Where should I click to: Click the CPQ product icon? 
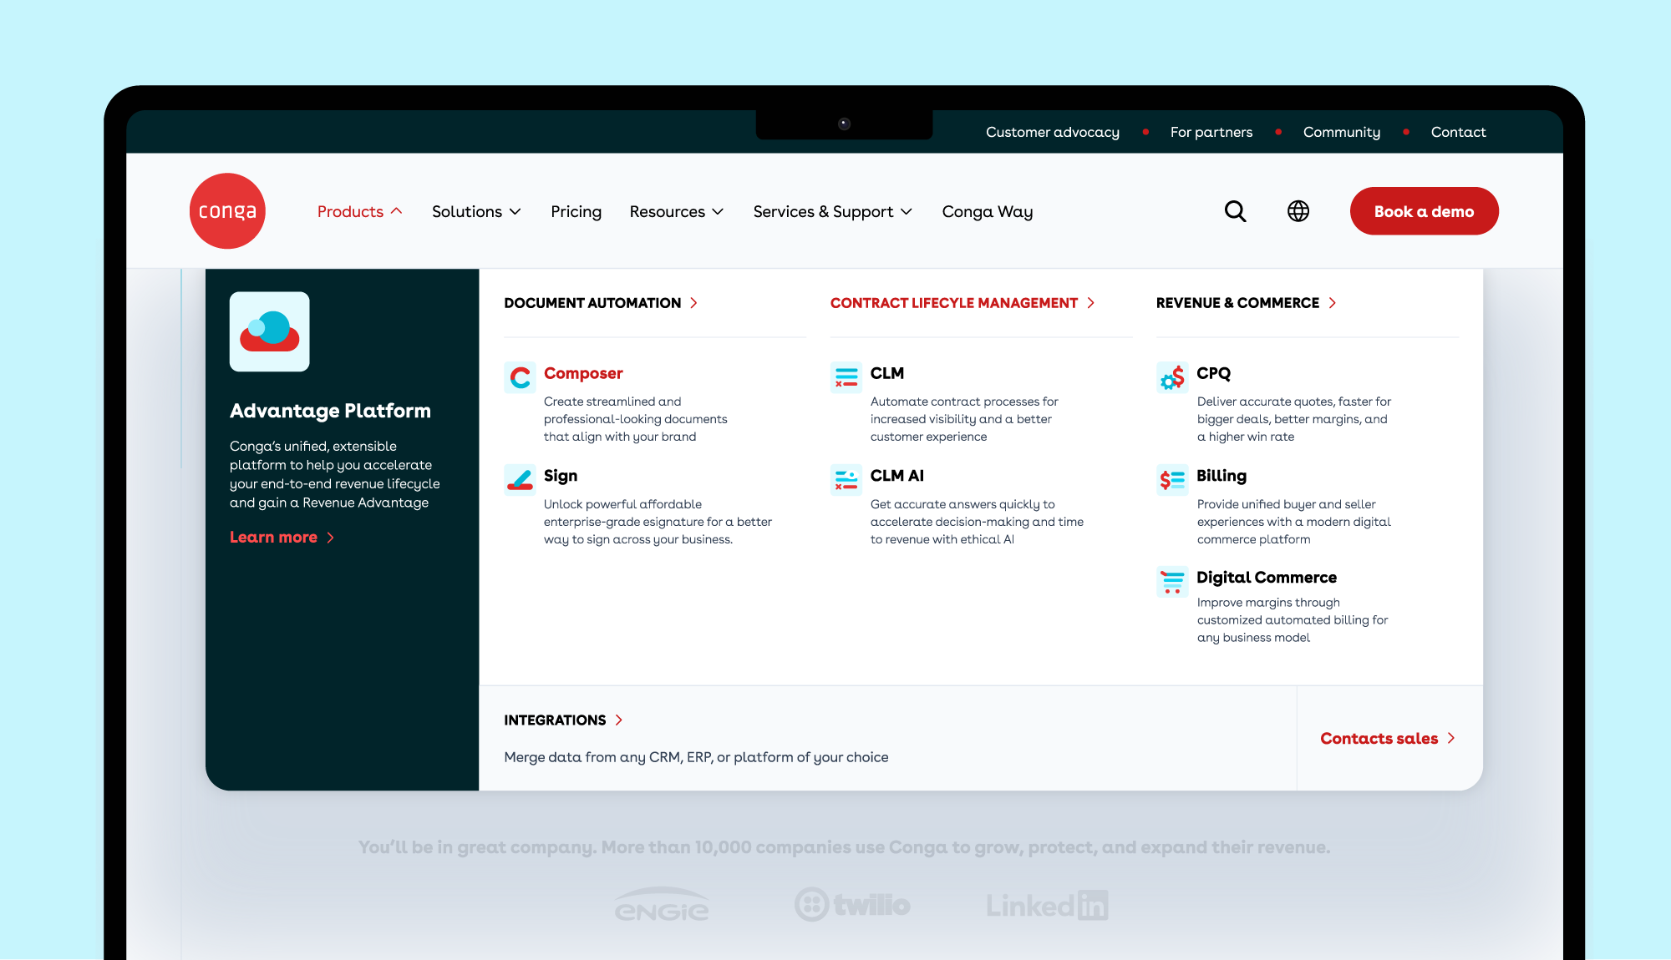click(x=1172, y=377)
